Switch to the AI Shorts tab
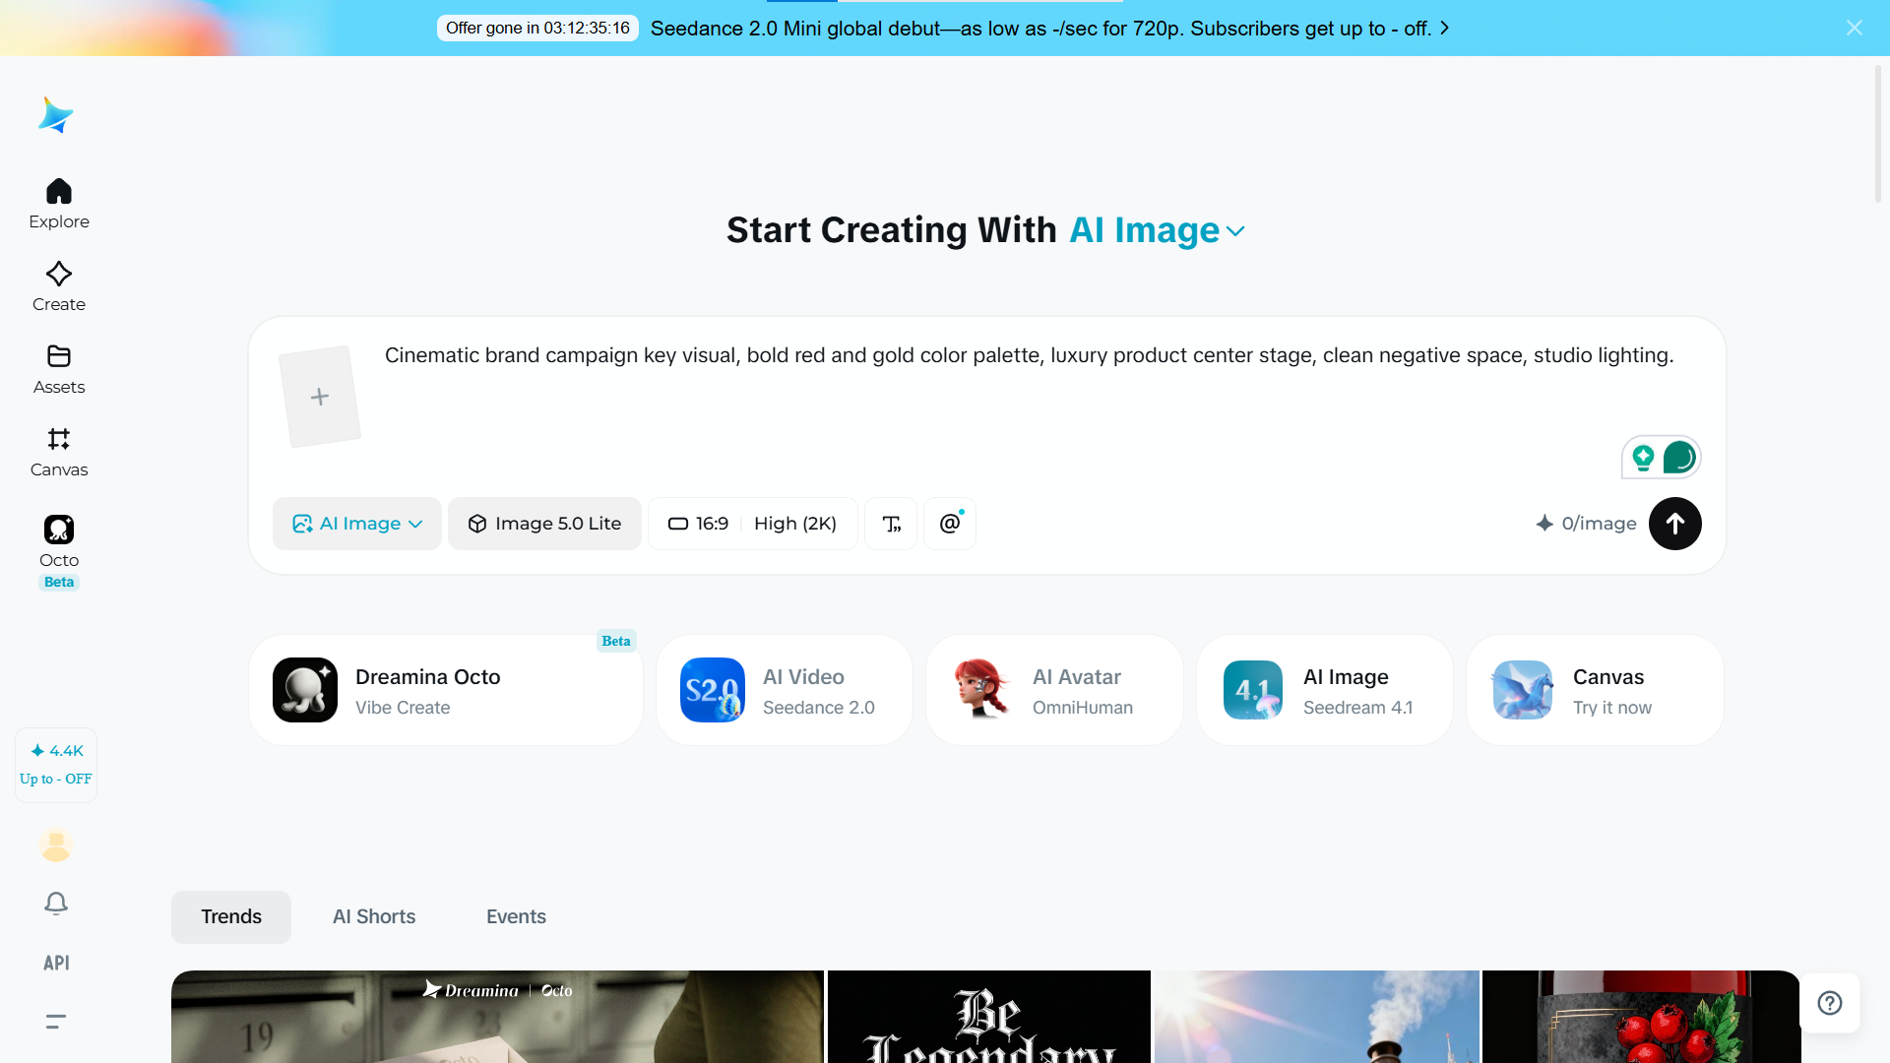The width and height of the screenshot is (1890, 1063). click(x=374, y=917)
